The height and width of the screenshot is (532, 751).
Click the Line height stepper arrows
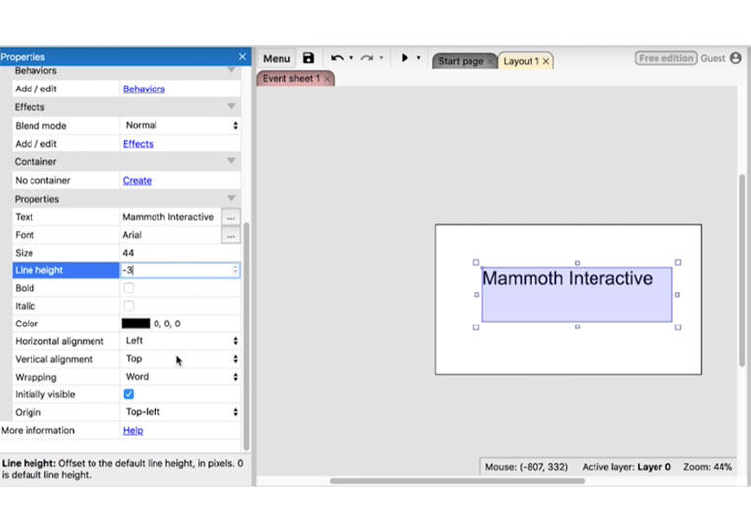[x=235, y=270]
